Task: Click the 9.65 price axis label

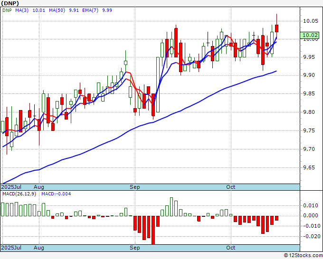Action: click(x=310, y=167)
